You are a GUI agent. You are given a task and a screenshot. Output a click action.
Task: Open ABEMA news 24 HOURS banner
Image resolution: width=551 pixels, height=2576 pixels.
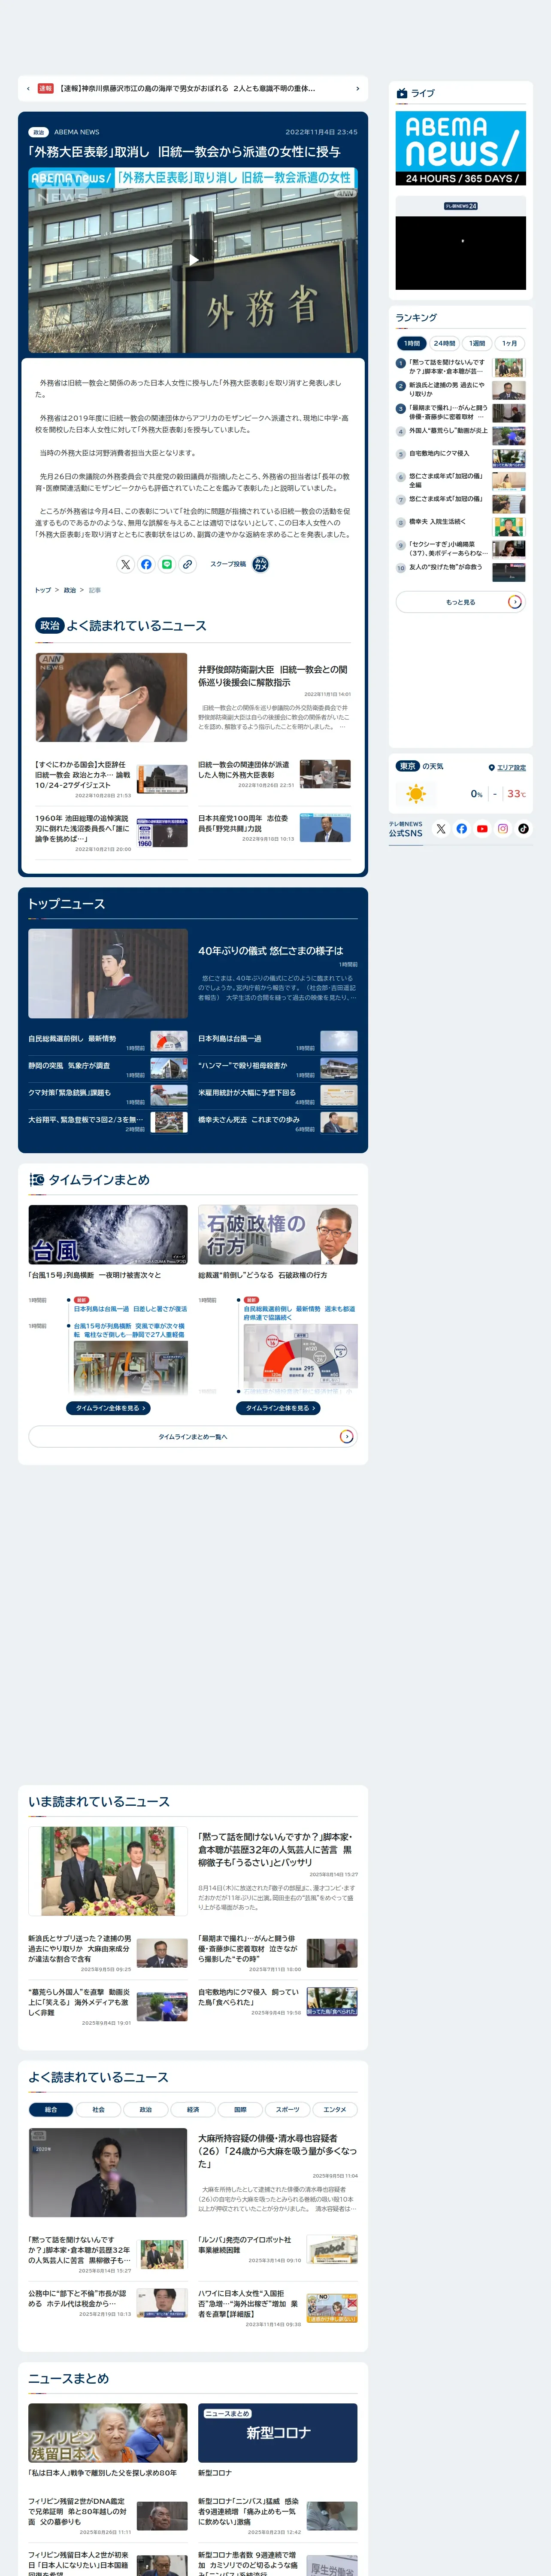pos(461,148)
